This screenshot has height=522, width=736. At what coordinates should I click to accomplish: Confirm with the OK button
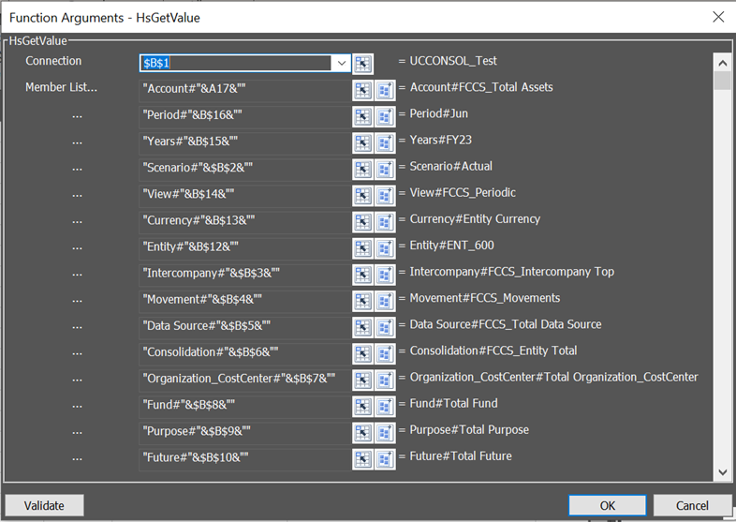pos(607,505)
